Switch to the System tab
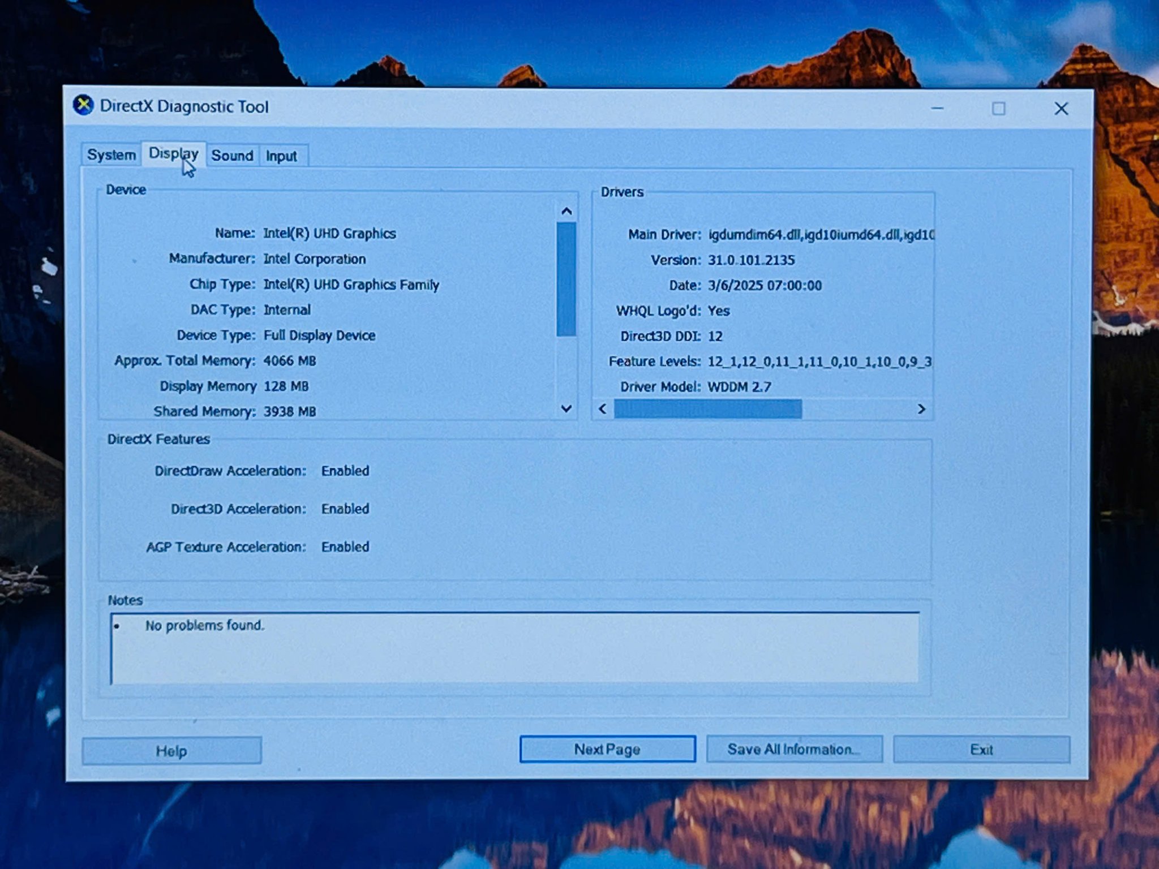Viewport: 1159px width, 869px height. tap(111, 155)
